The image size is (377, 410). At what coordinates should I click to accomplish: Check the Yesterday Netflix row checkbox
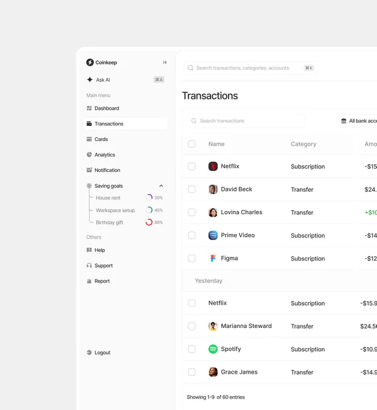click(192, 303)
